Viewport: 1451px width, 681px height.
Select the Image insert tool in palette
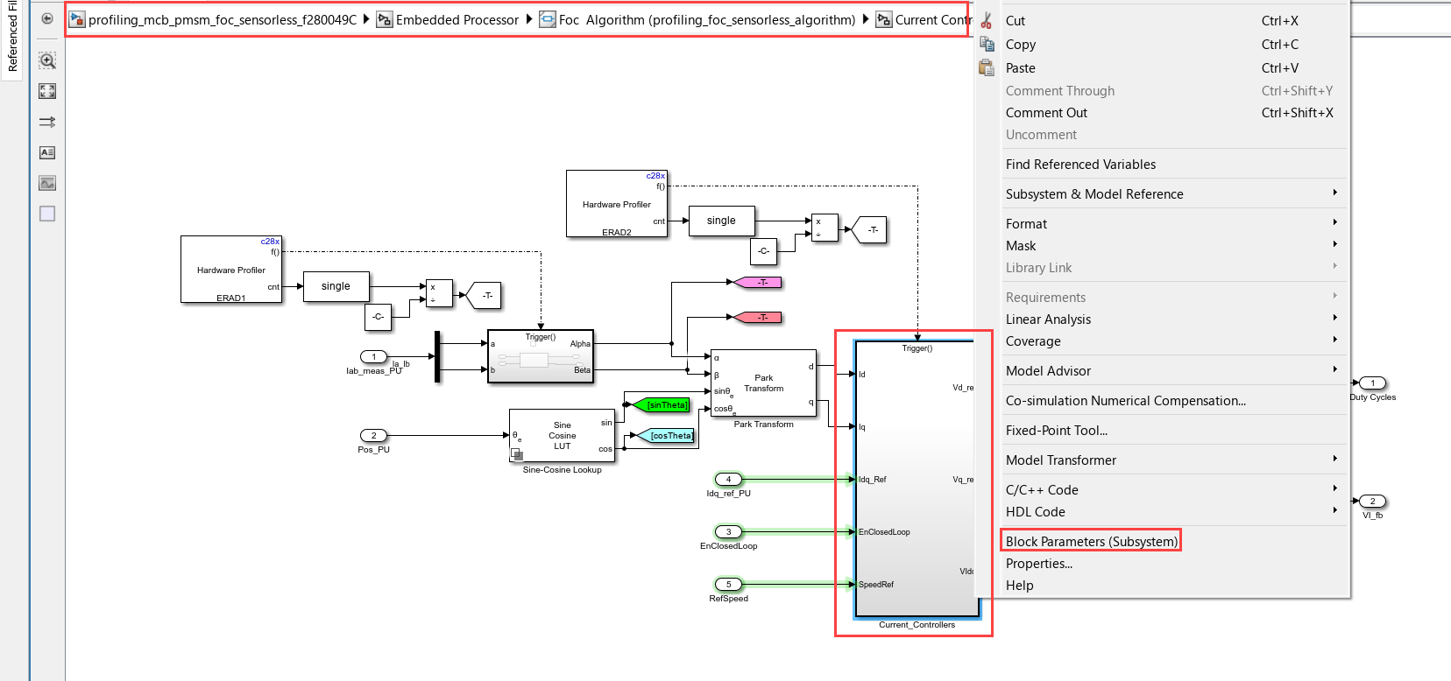[47, 183]
